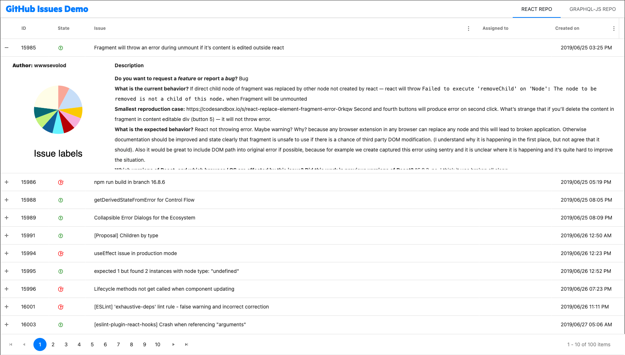
Task: Go to page 2 in the pagination bar
Action: coord(53,344)
